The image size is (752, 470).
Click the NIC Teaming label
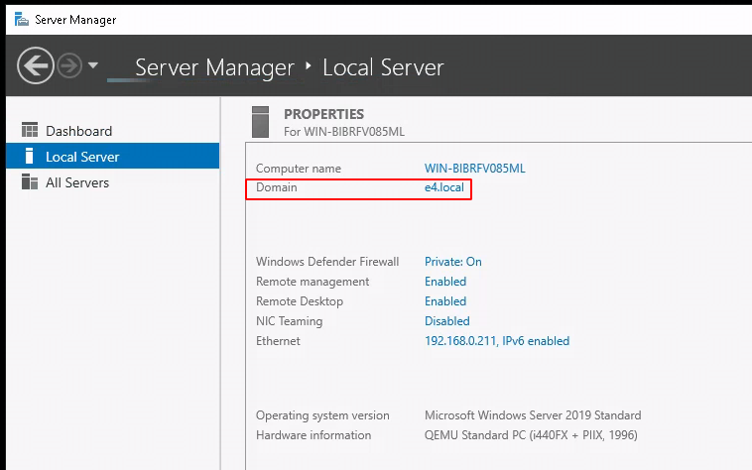tap(290, 321)
